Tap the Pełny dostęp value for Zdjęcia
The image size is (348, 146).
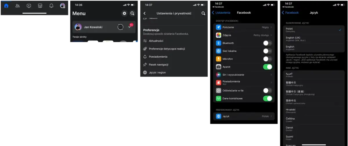click(x=261, y=35)
